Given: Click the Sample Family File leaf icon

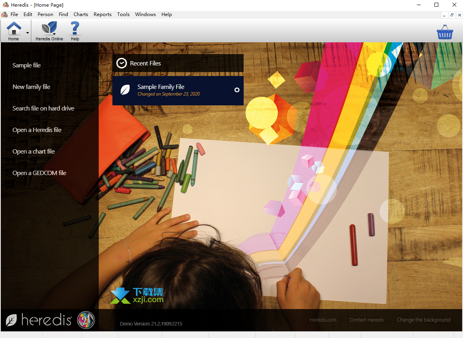Looking at the screenshot, I should pyautogui.click(x=125, y=89).
